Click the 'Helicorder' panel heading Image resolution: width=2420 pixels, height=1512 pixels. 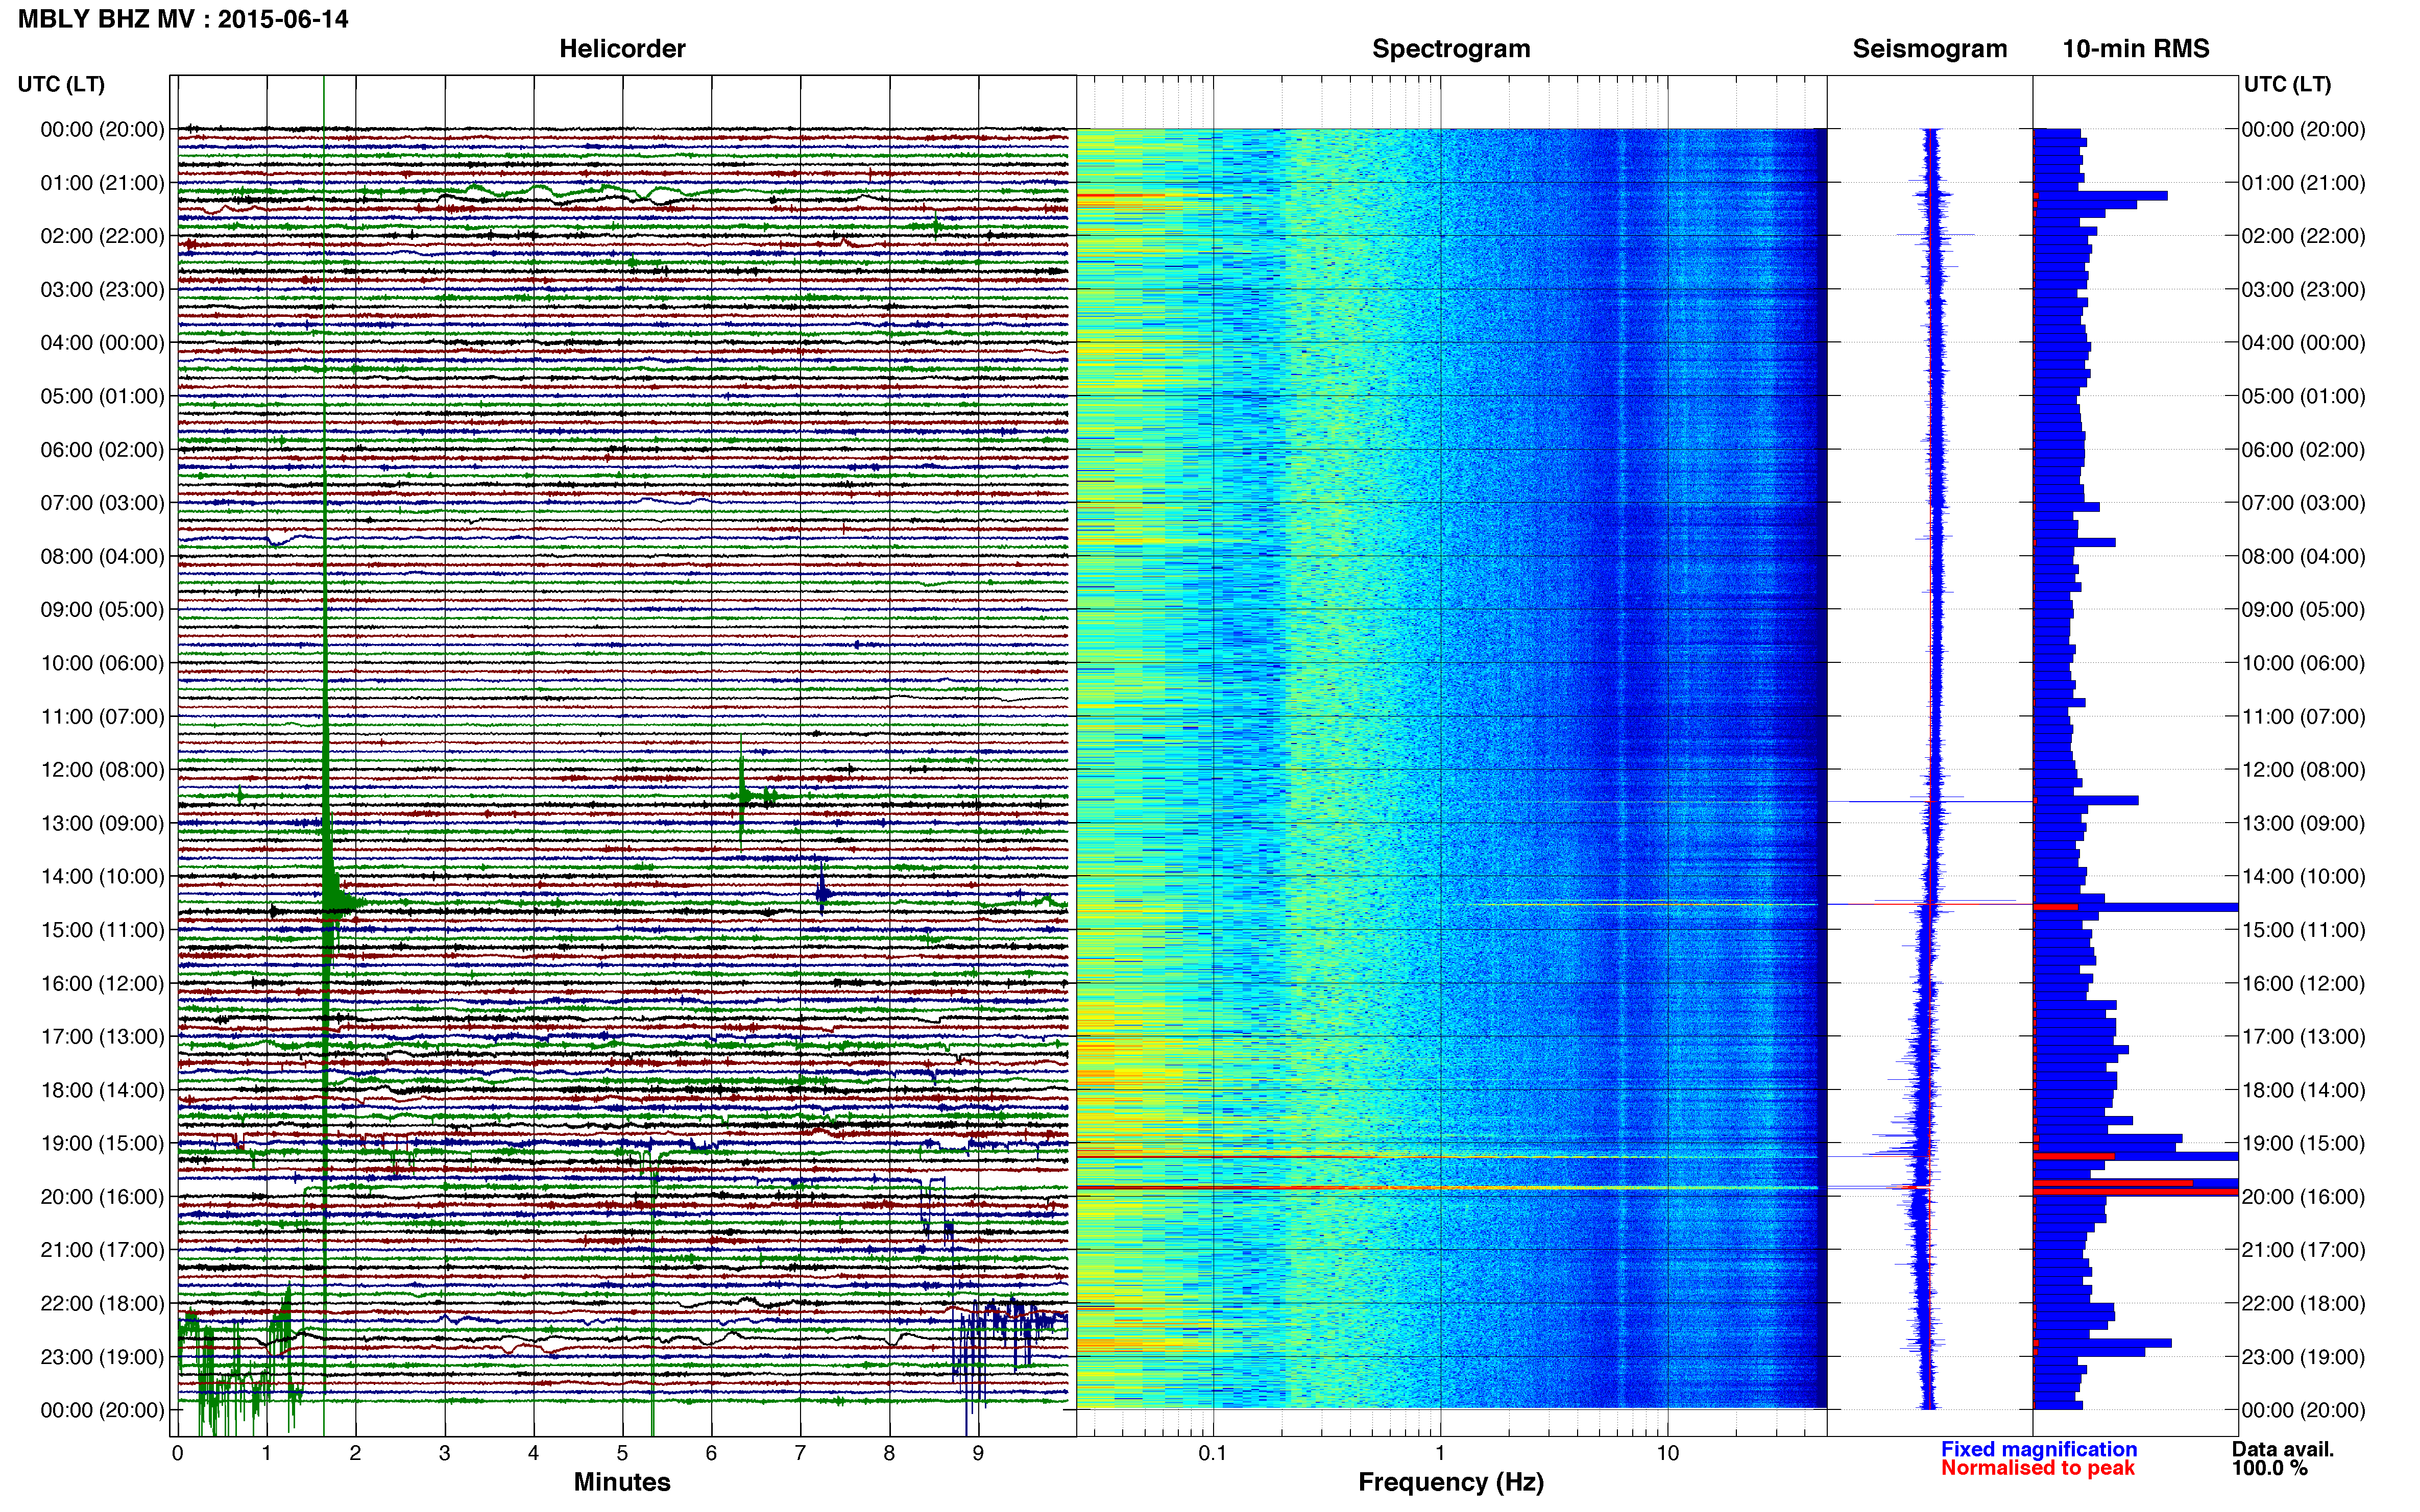pos(622,48)
